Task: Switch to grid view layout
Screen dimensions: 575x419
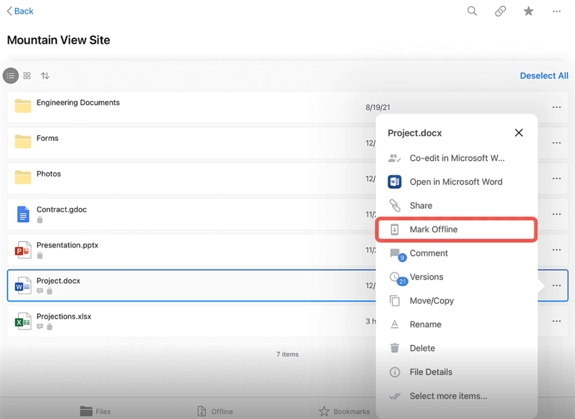Action: tap(27, 76)
